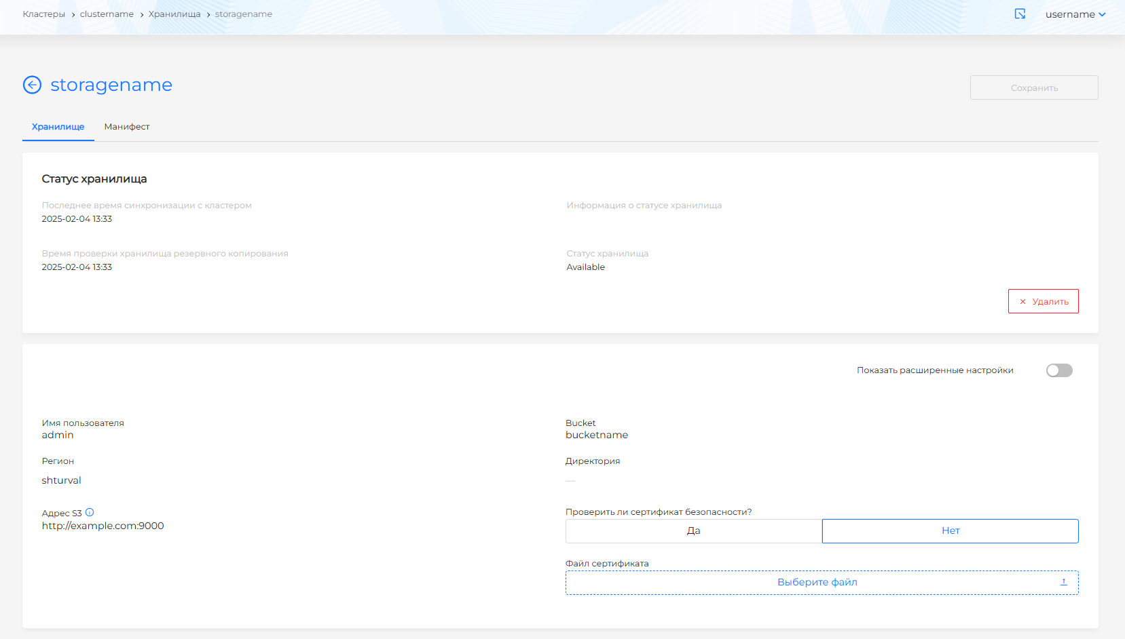Switch to the Манифест tab
The width and height of the screenshot is (1125, 639).
[x=127, y=127]
